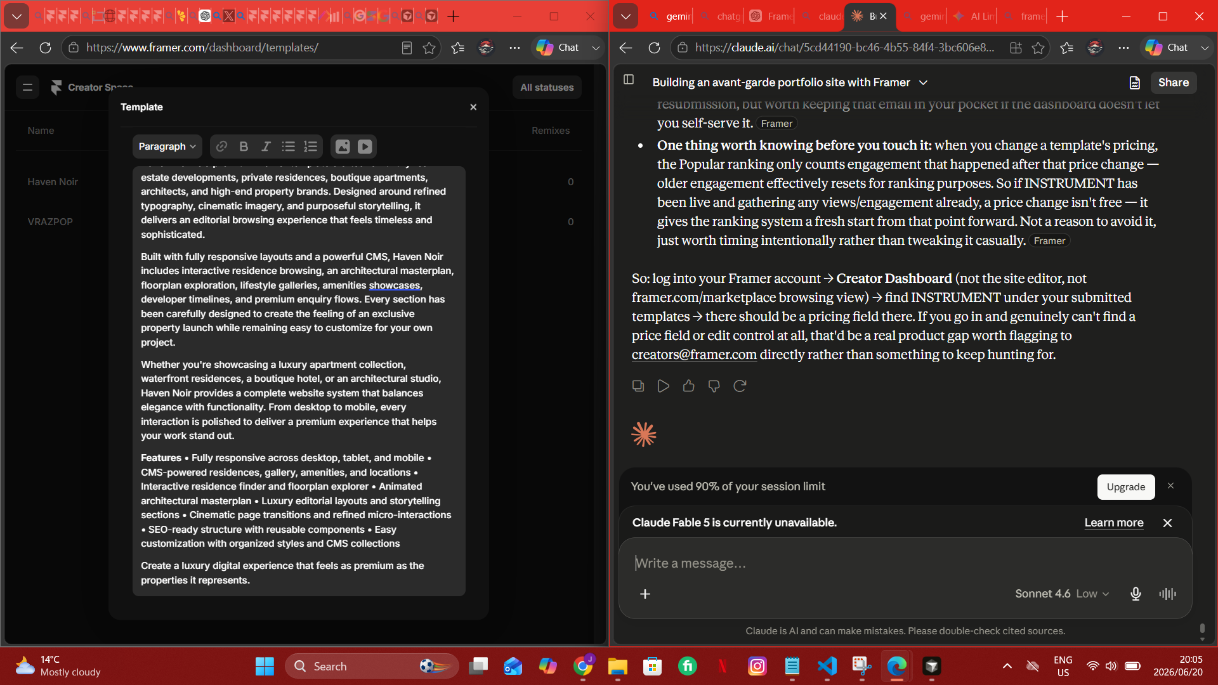Retry Claude's response
The image size is (1218, 685).
pyautogui.click(x=740, y=386)
